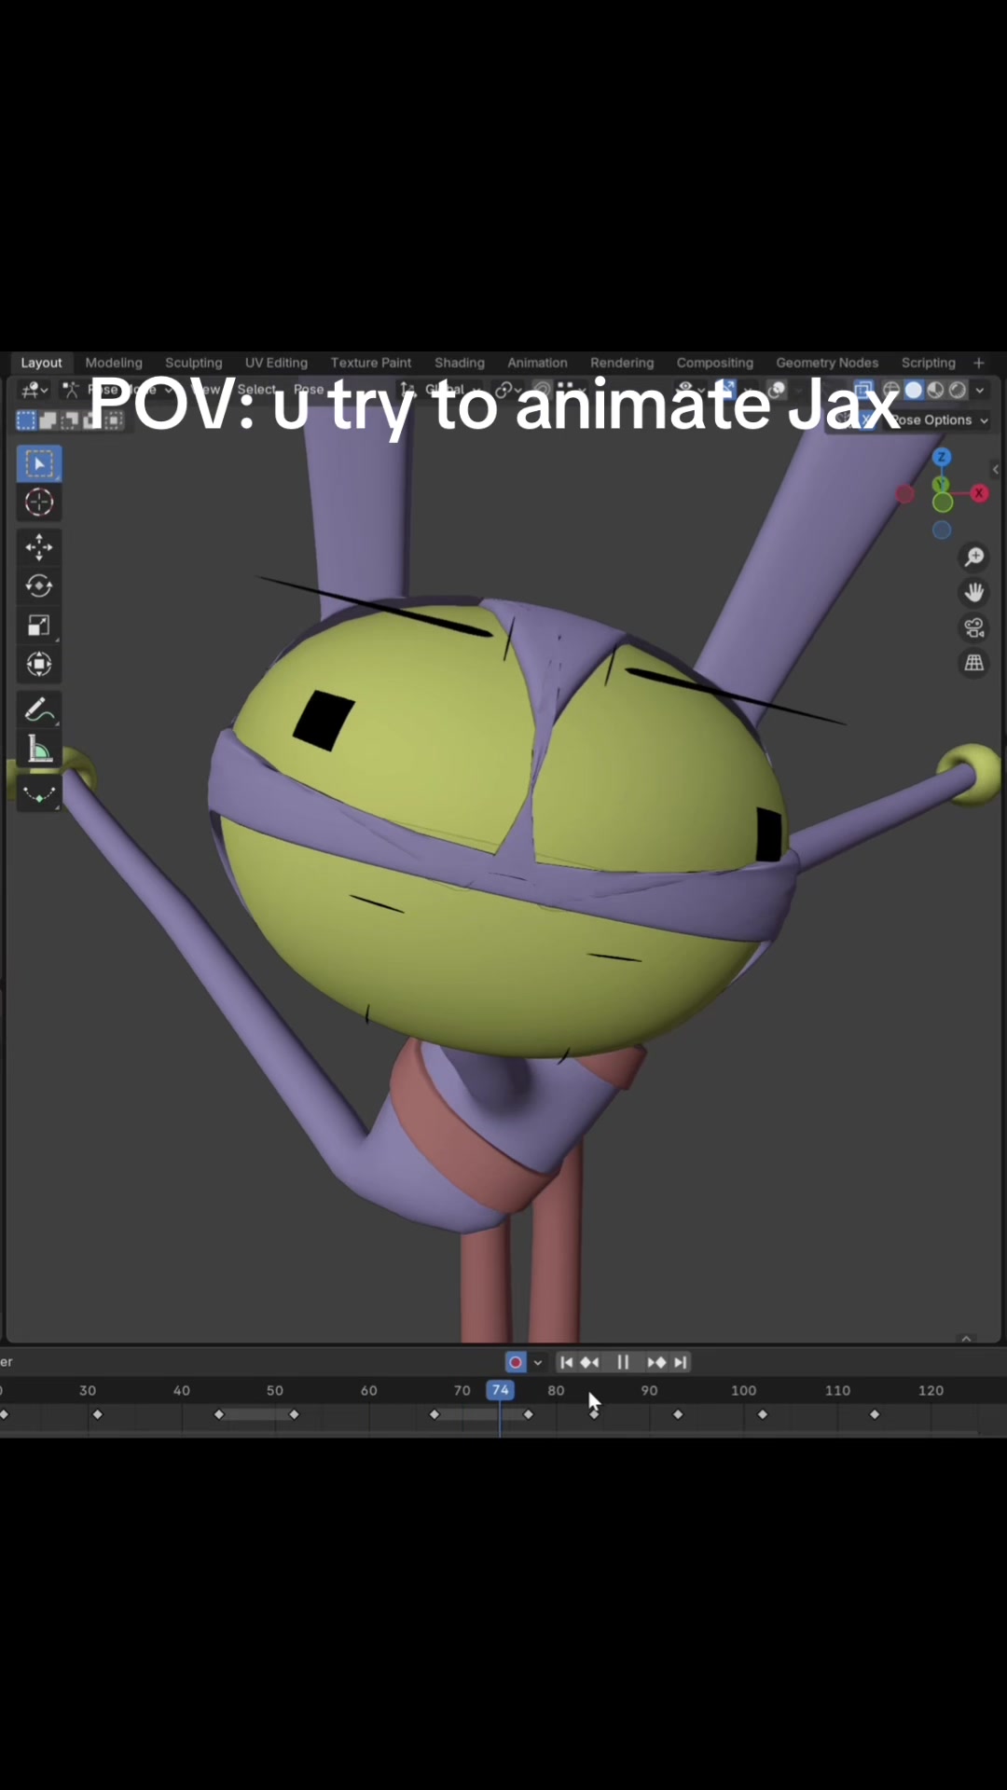Jump to next keyframe
1007x1790 pixels.
(656, 1362)
